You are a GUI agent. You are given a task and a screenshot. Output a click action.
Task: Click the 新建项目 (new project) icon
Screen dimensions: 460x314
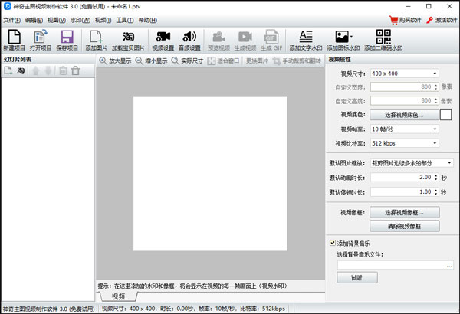(14, 40)
